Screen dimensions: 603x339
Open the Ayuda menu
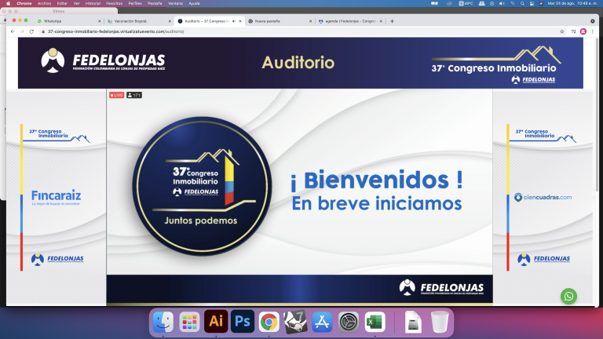coord(194,3)
